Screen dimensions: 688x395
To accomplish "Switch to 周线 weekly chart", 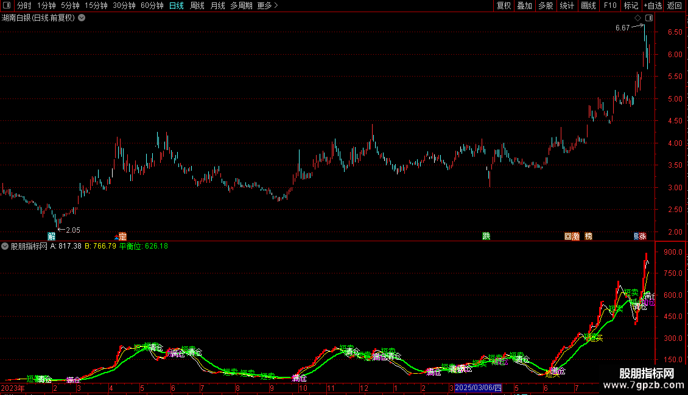I will pyautogui.click(x=197, y=5).
